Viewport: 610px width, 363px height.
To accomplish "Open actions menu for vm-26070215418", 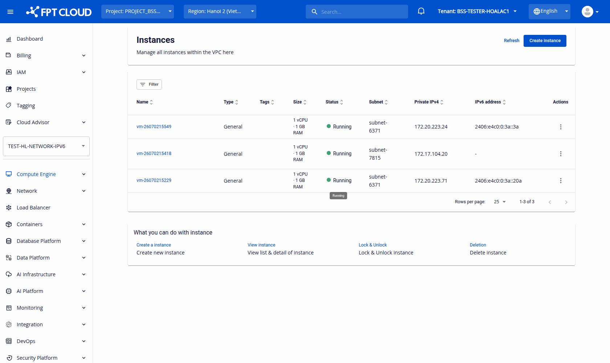I will pos(561,154).
